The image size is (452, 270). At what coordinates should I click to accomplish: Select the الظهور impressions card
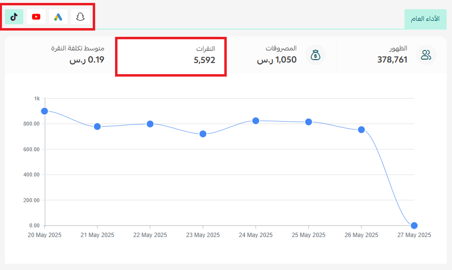click(391, 55)
